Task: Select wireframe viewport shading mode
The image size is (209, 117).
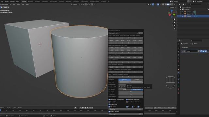Action: pos(166,4)
